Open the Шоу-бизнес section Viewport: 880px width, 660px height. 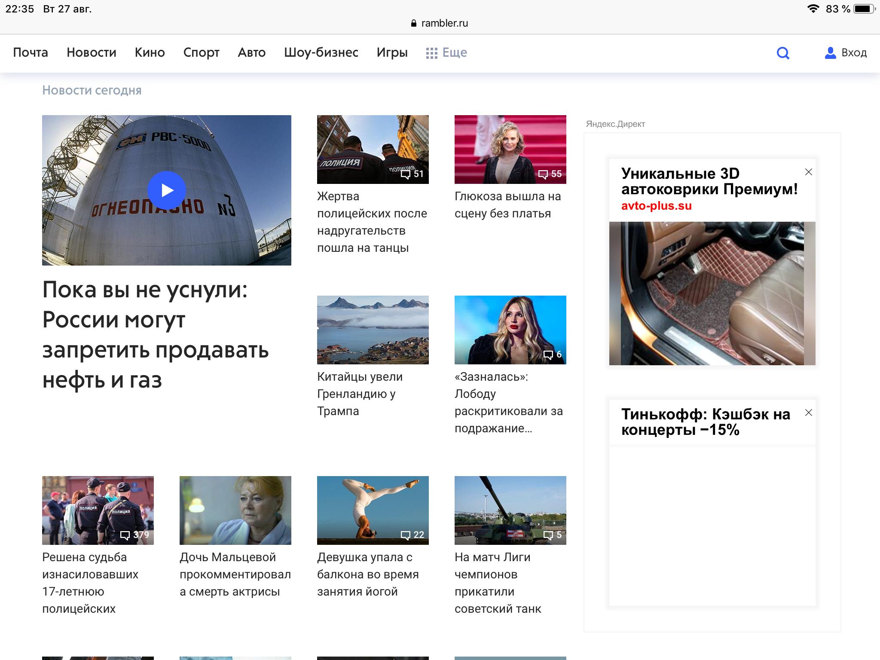click(x=321, y=52)
